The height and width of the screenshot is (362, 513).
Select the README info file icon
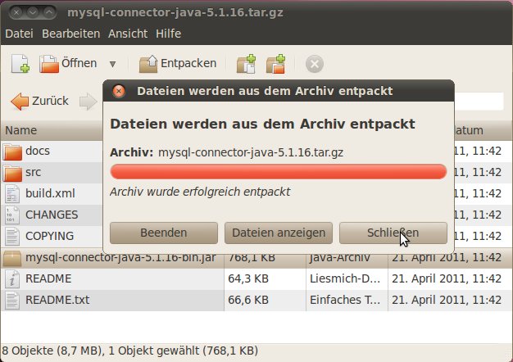[12, 278]
